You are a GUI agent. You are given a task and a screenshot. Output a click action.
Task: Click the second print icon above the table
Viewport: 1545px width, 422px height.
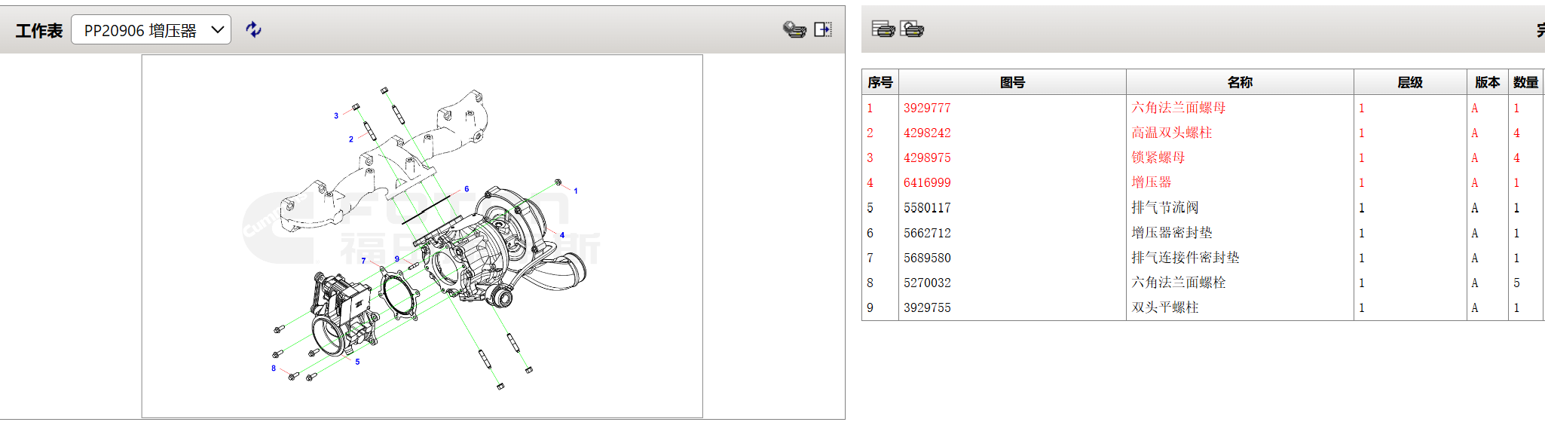tap(912, 29)
